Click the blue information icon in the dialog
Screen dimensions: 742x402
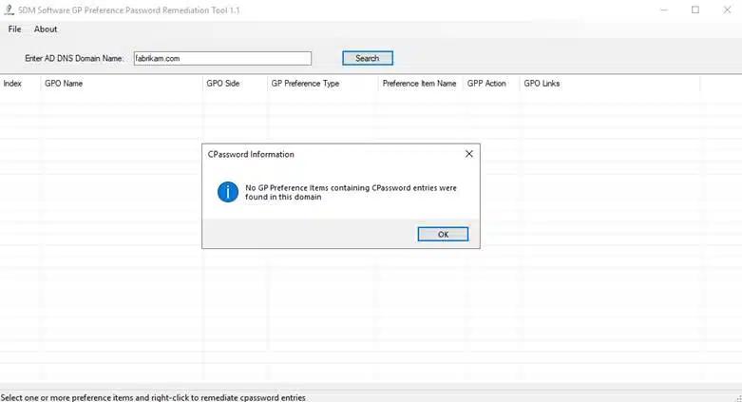coord(228,192)
